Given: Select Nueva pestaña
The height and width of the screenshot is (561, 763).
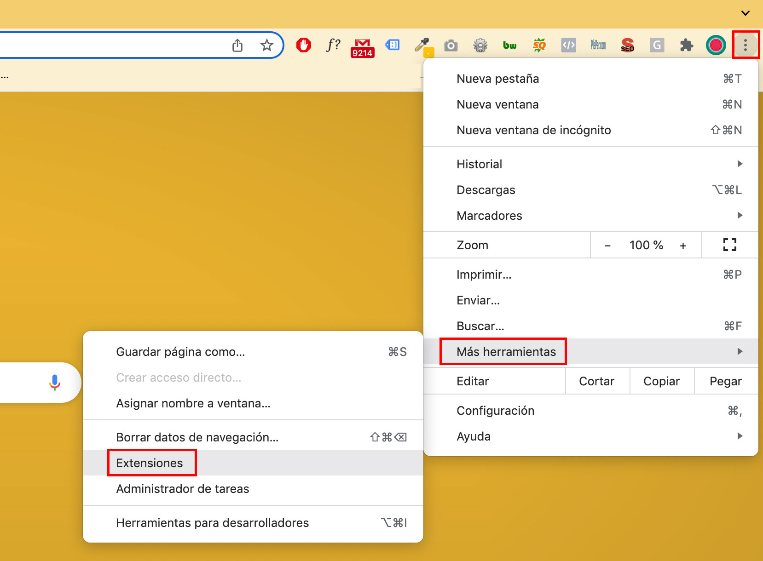Looking at the screenshot, I should point(590,79).
